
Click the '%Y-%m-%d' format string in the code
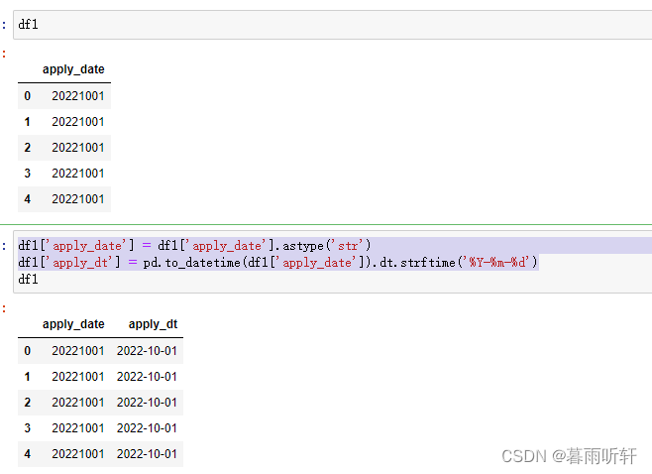tap(496, 263)
